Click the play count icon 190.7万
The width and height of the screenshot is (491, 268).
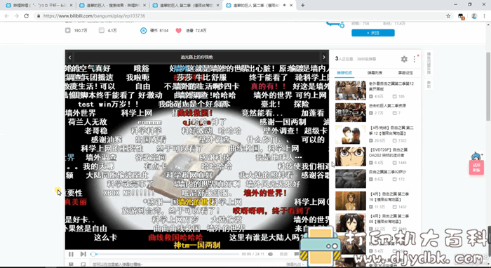67,31
